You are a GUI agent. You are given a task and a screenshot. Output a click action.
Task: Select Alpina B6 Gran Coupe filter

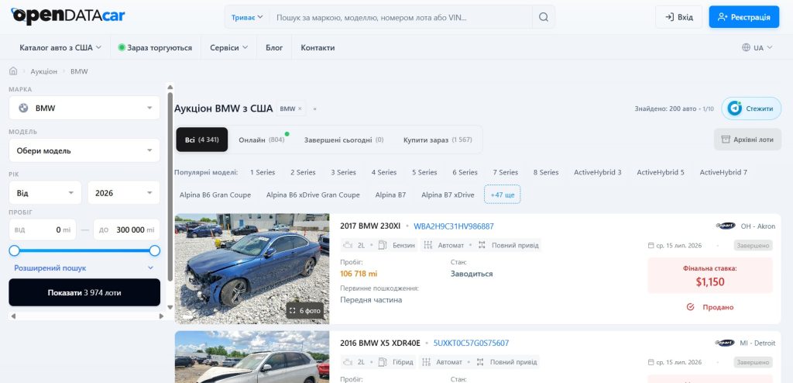[215, 195]
